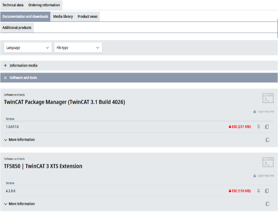Open the Additional products tab

coord(17,28)
